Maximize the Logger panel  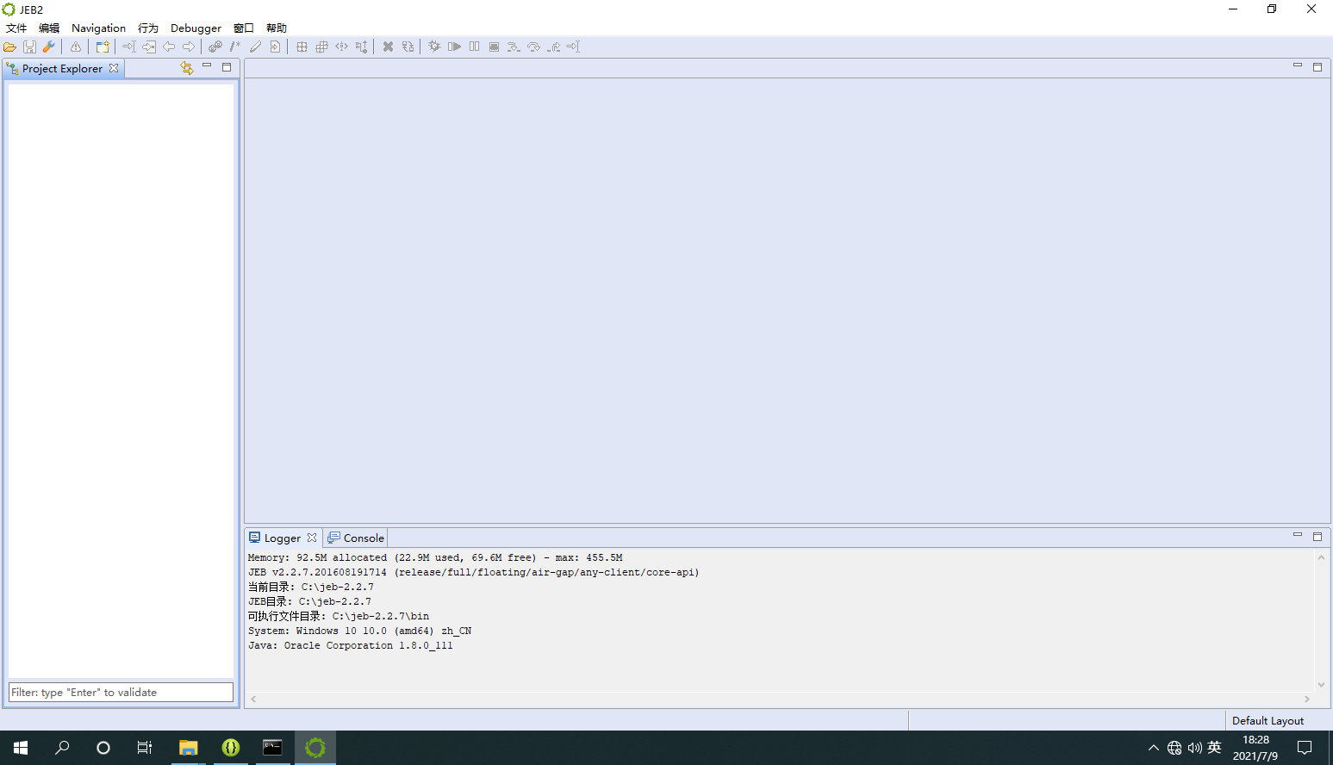coord(1317,537)
